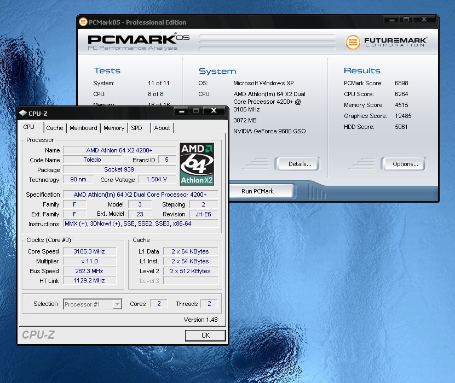The image size is (455, 383).
Task: Click the Package value Socket 939
Action: coord(119,169)
